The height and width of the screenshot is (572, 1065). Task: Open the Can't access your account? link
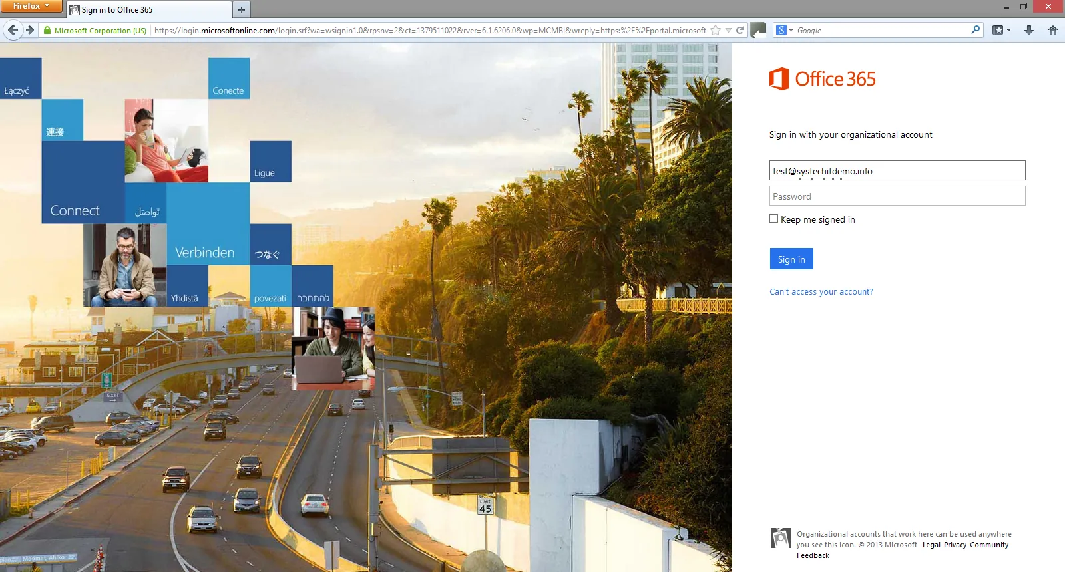(x=821, y=292)
